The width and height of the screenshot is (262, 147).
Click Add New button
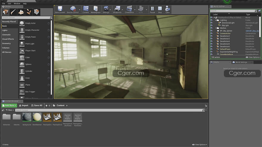pyautogui.click(x=9, y=105)
